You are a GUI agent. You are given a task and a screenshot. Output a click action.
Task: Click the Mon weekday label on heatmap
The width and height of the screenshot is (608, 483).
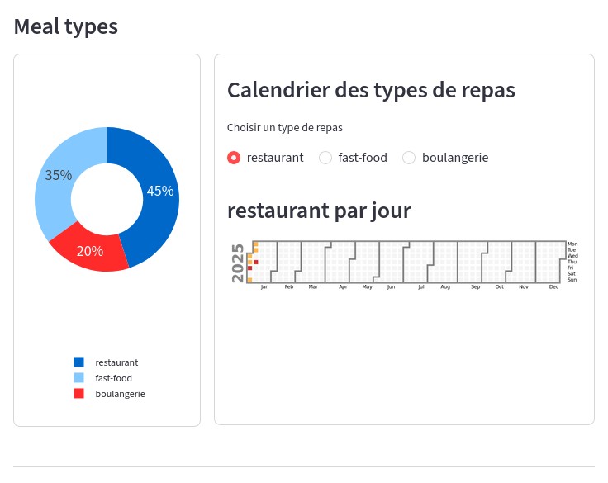[x=572, y=244]
